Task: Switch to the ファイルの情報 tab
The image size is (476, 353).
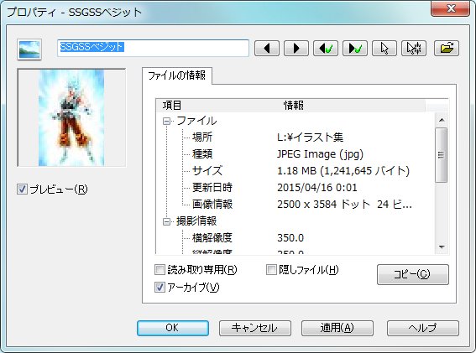Action: pos(176,75)
